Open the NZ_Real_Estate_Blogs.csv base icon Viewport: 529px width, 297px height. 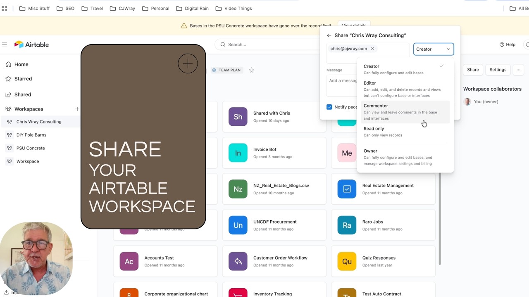click(x=238, y=189)
